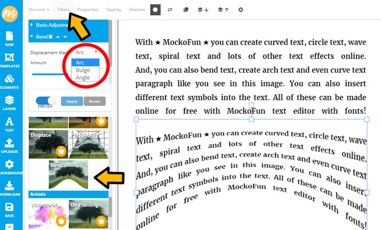
Task: Choose the Oil Painting filter thumbnail
Action: pyautogui.click(x=89, y=214)
